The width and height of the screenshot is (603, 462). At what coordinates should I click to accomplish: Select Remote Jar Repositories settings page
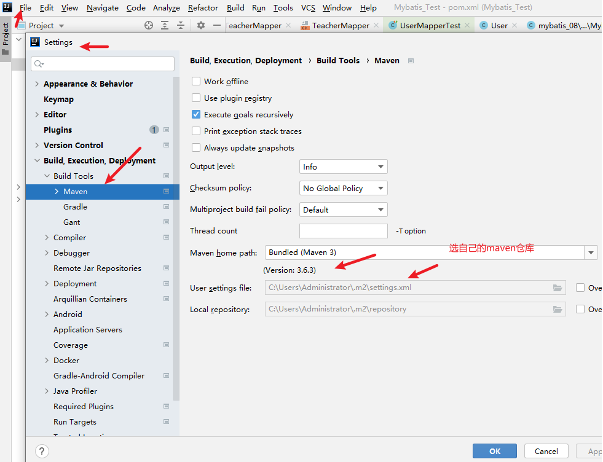point(97,268)
